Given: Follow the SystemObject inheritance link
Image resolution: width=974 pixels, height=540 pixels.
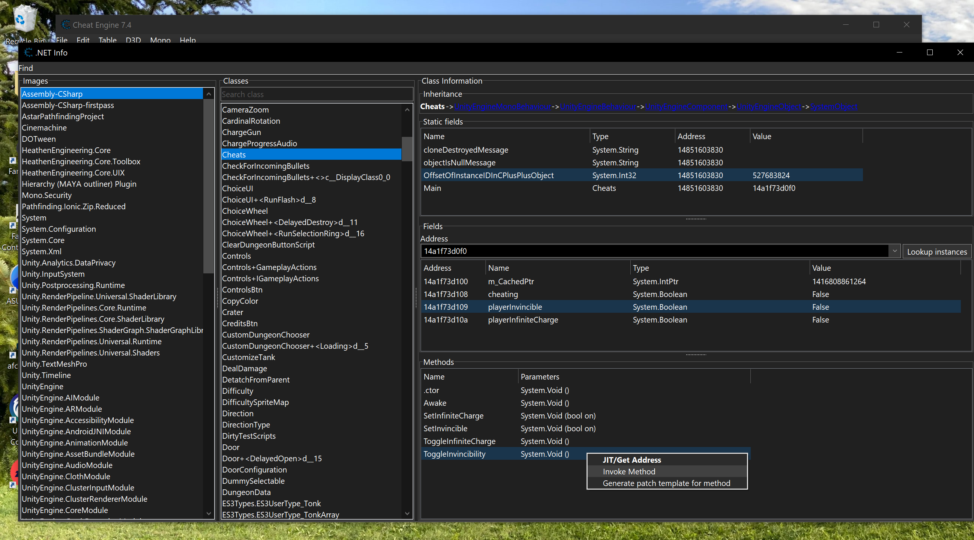Looking at the screenshot, I should tap(834, 106).
